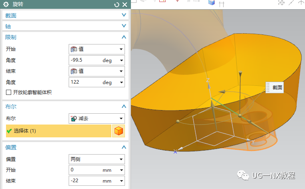Reset the 旋转 dialog with reset arrow
This screenshot has width=305, height=189.
117,5
